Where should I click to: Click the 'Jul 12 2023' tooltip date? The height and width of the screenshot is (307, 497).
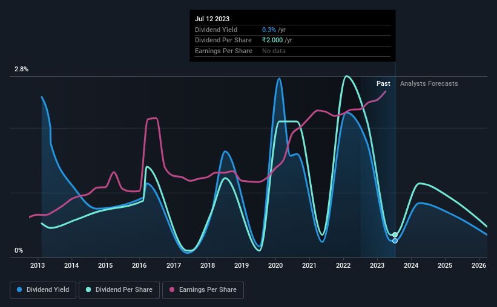click(x=212, y=19)
